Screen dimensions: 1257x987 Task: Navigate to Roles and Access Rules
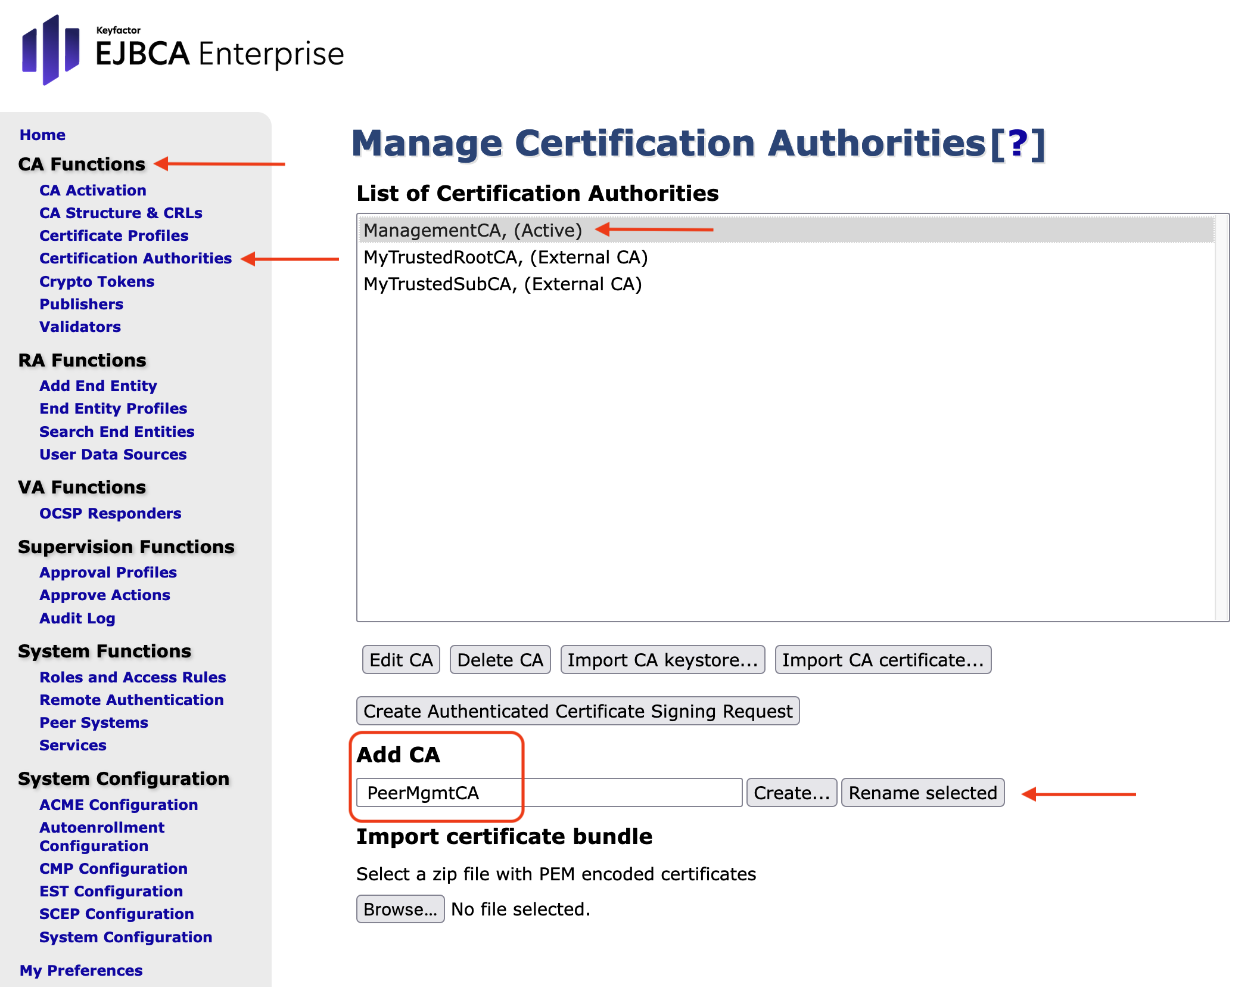pyautogui.click(x=132, y=677)
